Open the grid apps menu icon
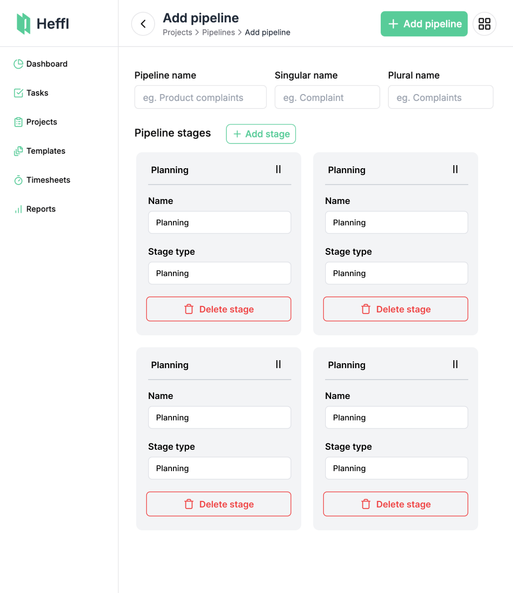Screen dimensions: 513x593 pos(484,24)
